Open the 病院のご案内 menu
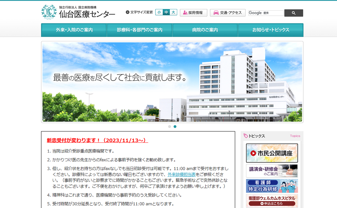Image resolution: width=337 pixels, height=208 pixels. click(205, 30)
